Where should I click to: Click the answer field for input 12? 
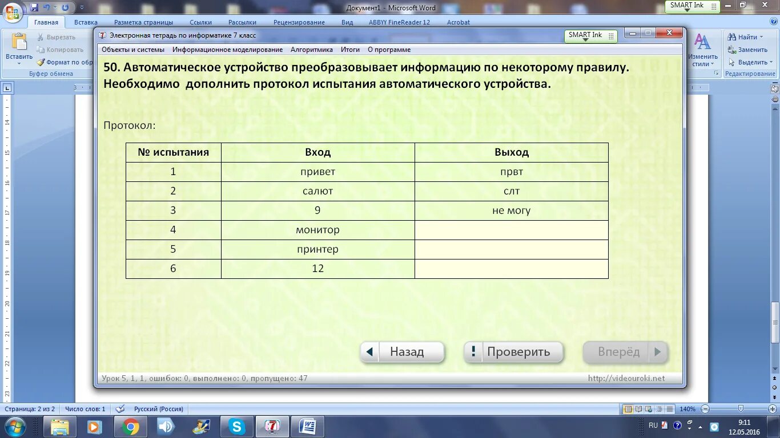tap(512, 269)
